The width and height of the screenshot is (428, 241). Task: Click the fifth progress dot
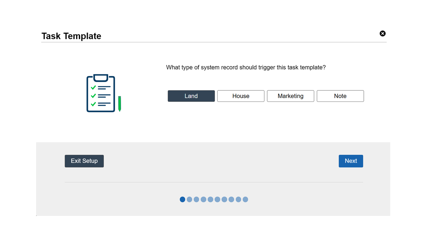tap(210, 199)
